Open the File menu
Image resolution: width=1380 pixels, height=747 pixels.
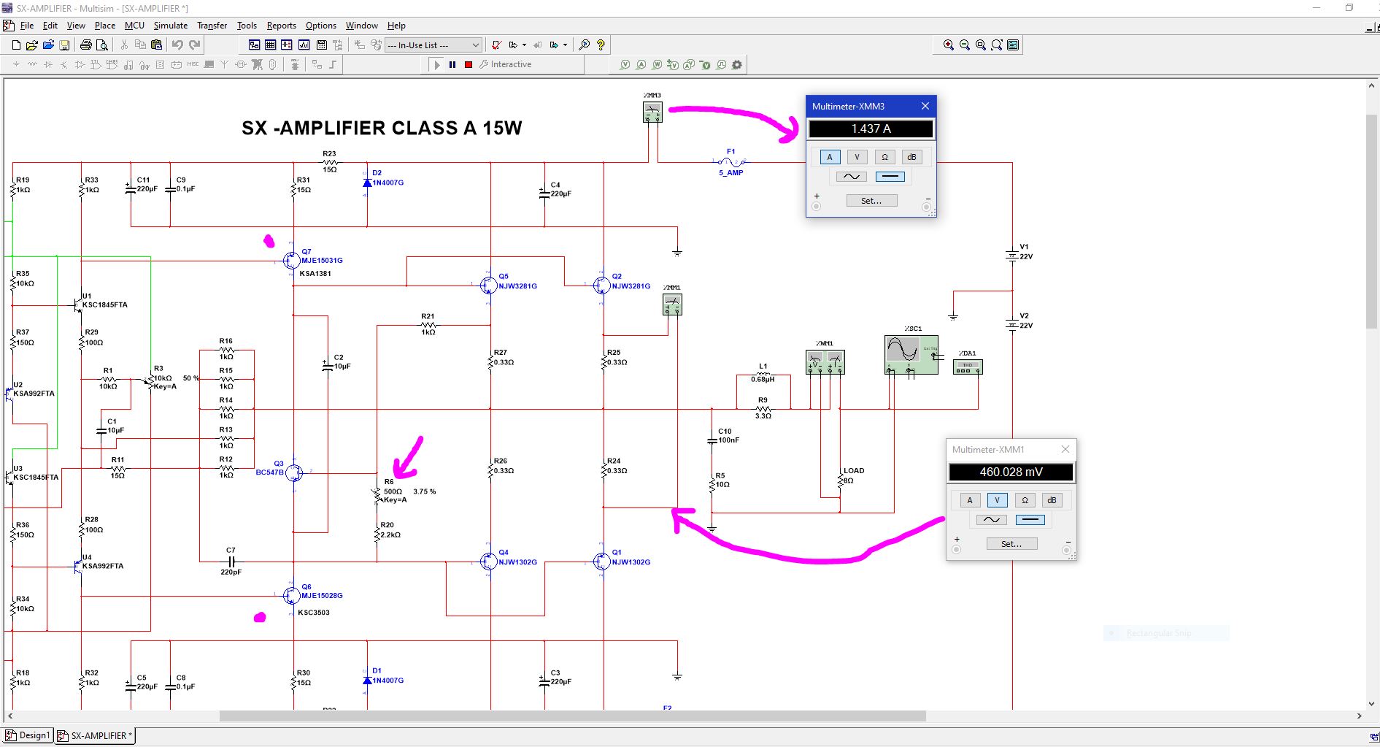[x=27, y=26]
